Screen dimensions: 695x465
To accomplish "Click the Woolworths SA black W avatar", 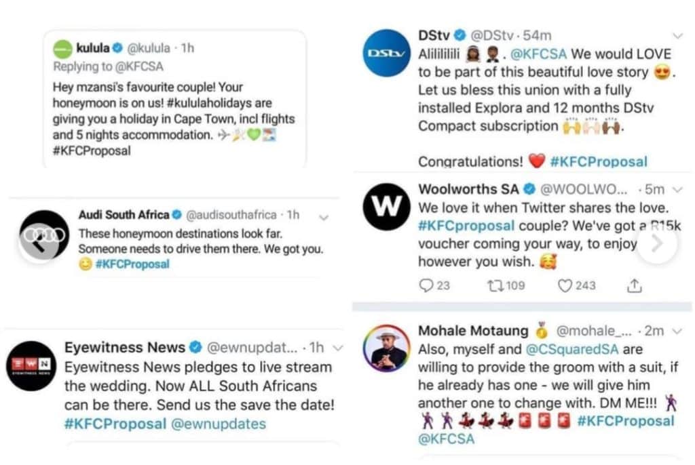I will click(x=385, y=206).
